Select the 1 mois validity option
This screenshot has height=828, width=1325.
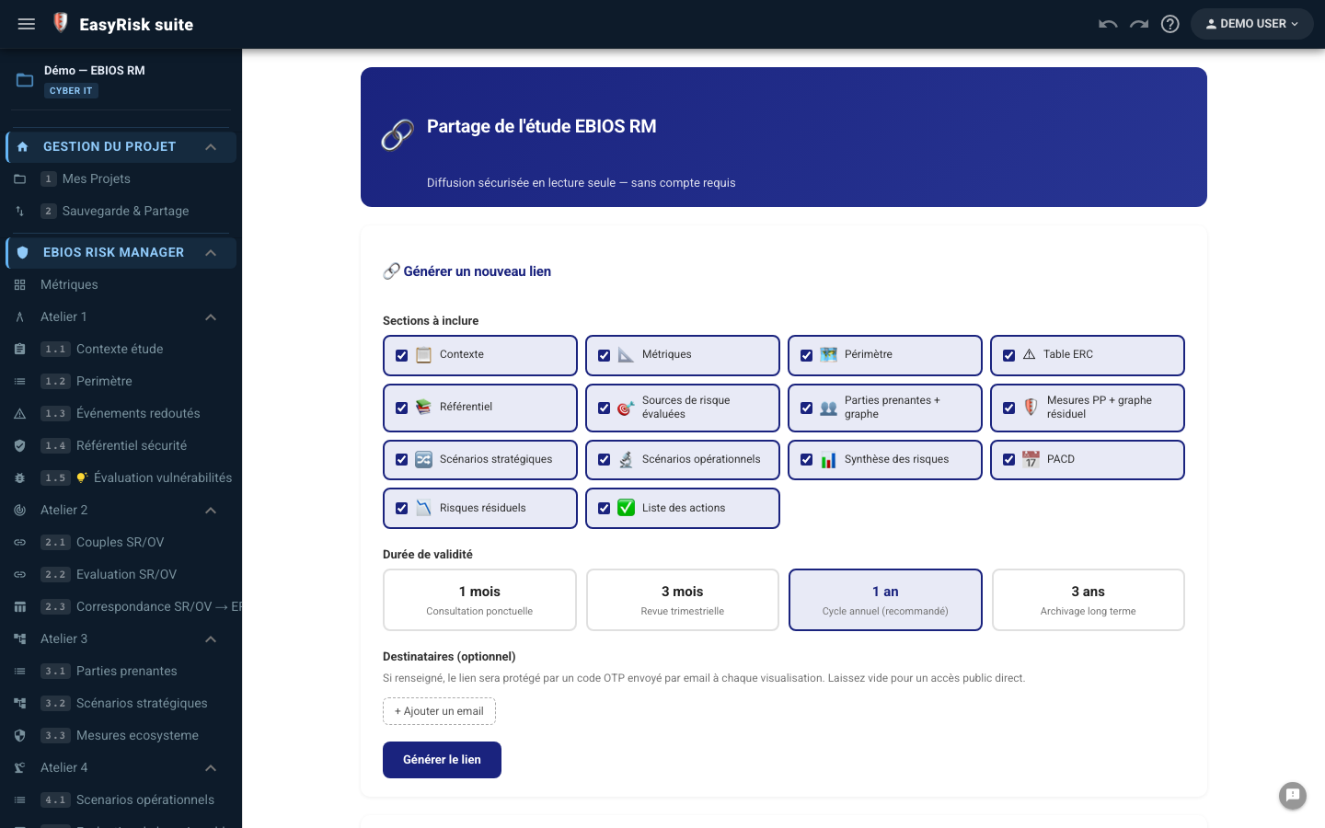point(479,600)
